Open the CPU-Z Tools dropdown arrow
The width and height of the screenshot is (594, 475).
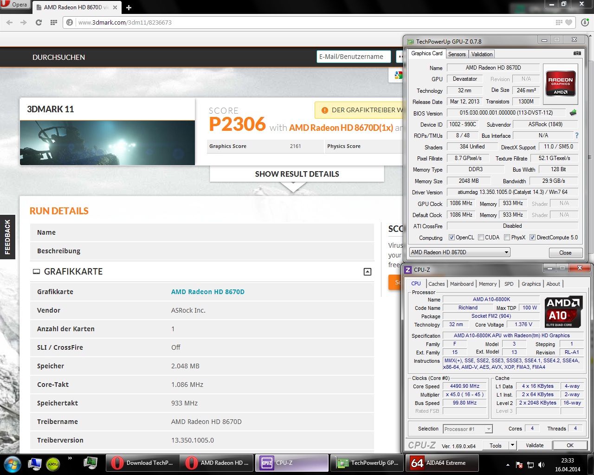(x=512, y=445)
